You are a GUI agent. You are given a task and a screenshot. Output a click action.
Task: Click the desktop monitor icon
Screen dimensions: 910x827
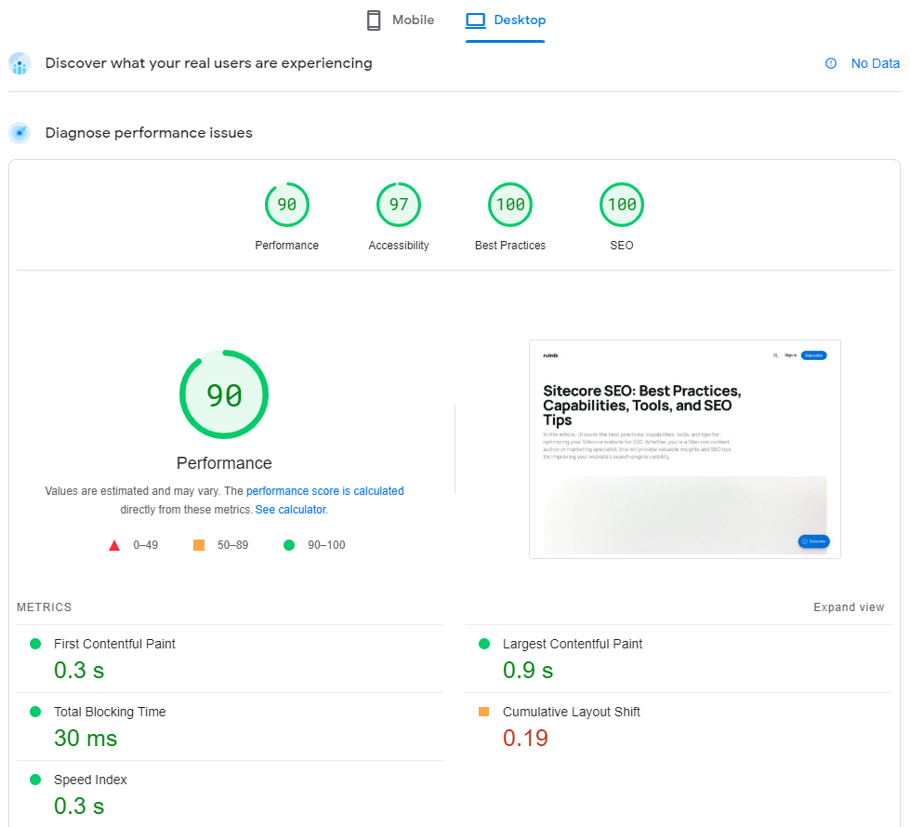coord(476,20)
